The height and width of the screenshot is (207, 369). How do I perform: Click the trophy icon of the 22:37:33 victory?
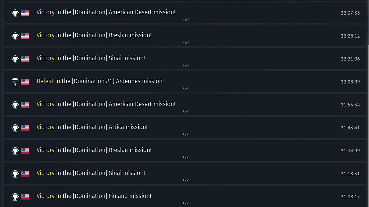tap(15, 13)
